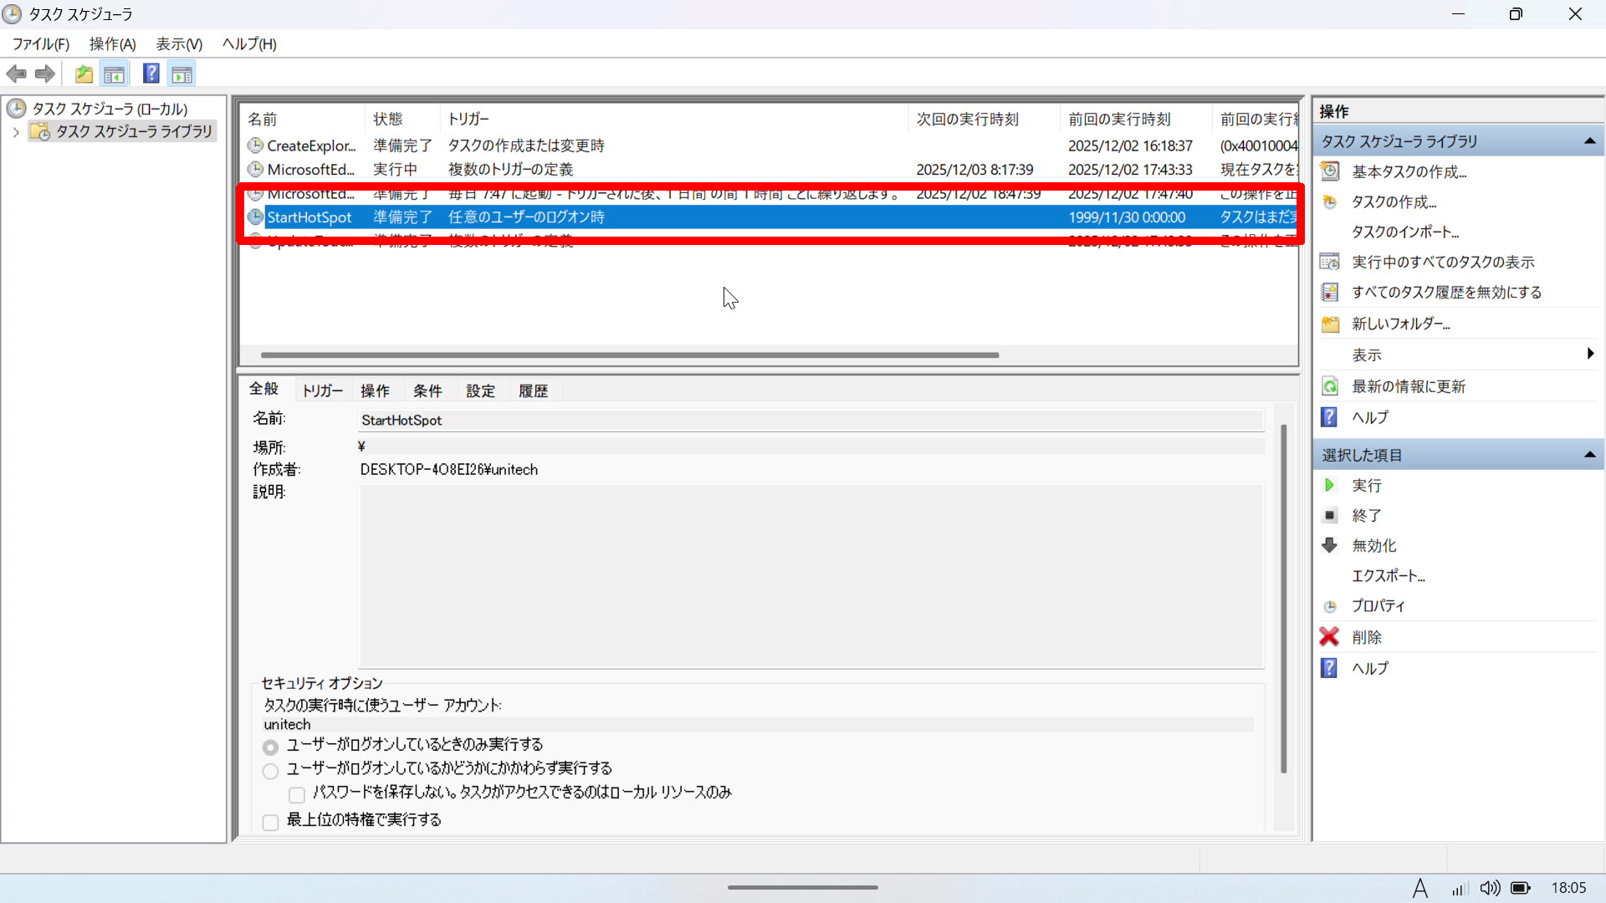Click the task list horizontal scrollbar
The width and height of the screenshot is (1606, 903).
tap(629, 355)
